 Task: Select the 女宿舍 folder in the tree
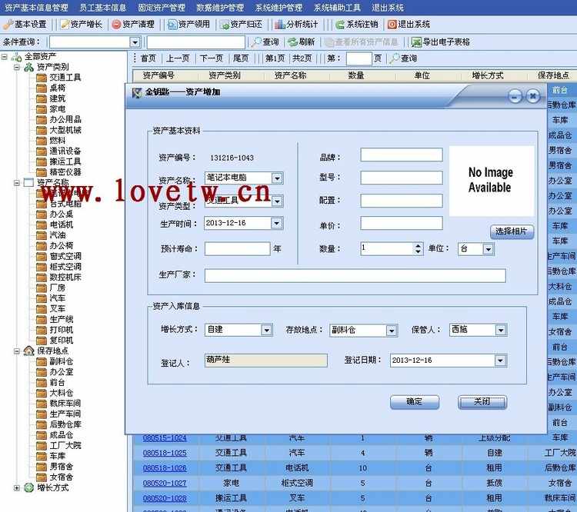55,477
